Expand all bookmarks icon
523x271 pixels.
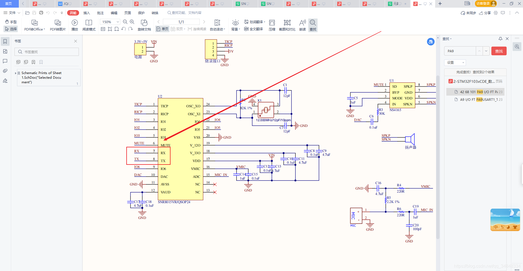tap(18, 62)
